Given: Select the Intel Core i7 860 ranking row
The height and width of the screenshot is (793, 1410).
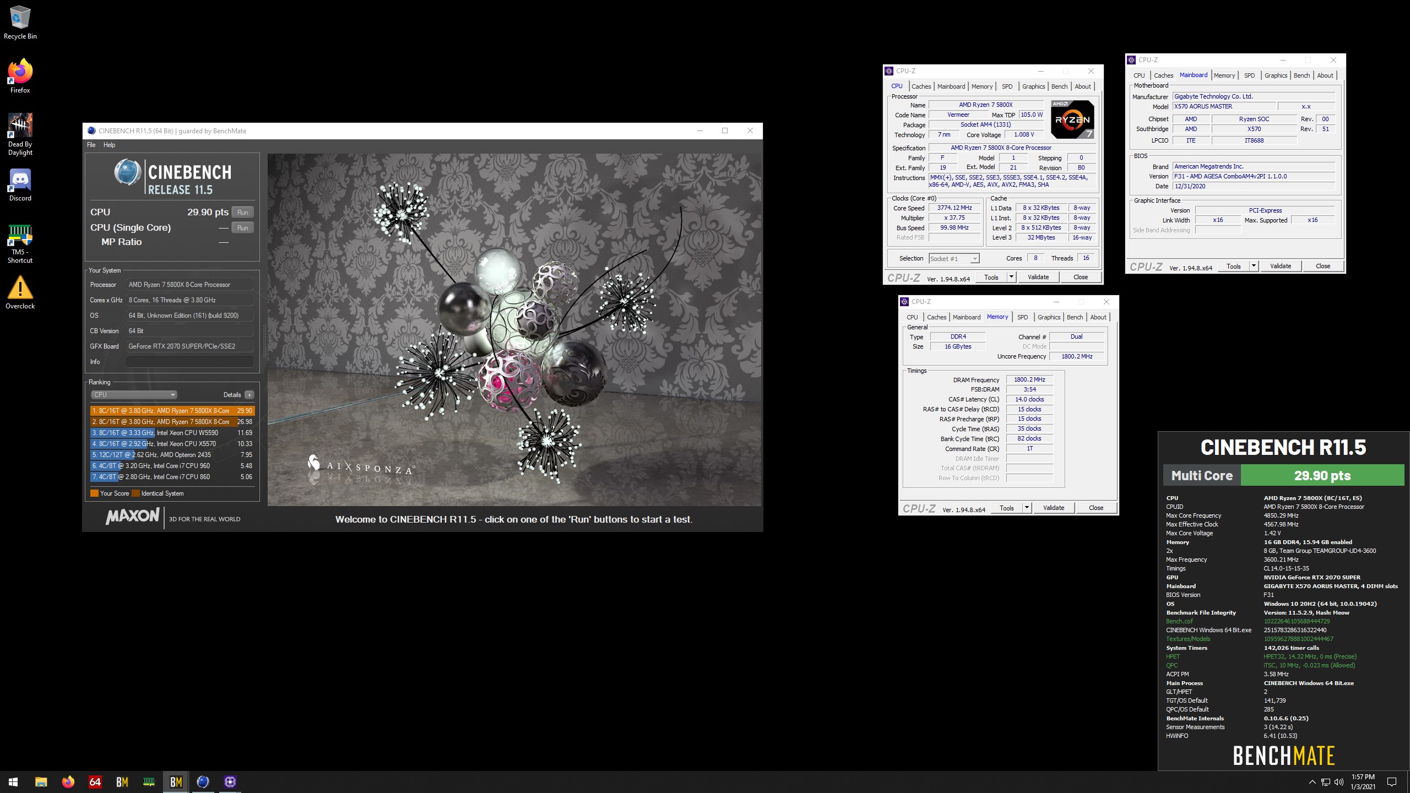Looking at the screenshot, I should point(172,477).
